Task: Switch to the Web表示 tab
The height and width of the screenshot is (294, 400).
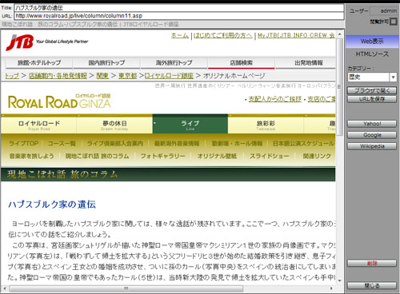Action: pyautogui.click(x=372, y=42)
